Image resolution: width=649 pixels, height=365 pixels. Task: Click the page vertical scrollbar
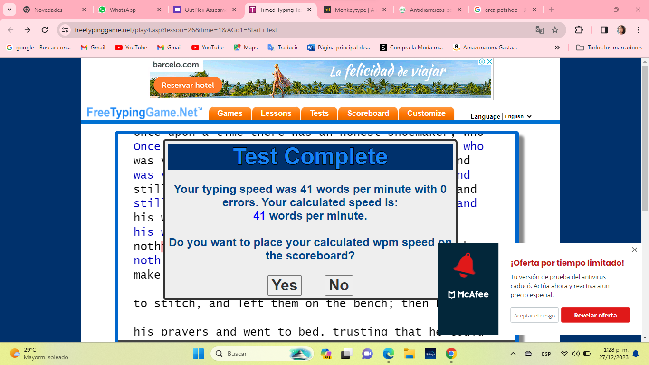coord(645,138)
